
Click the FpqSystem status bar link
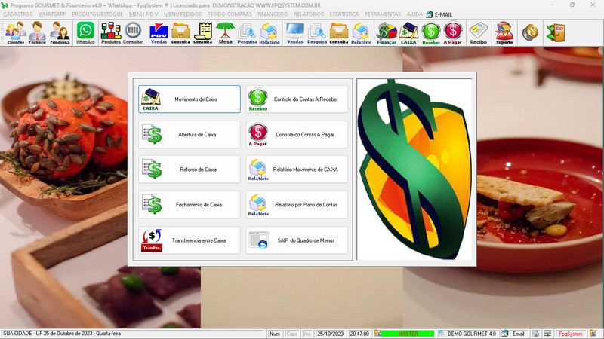571,334
